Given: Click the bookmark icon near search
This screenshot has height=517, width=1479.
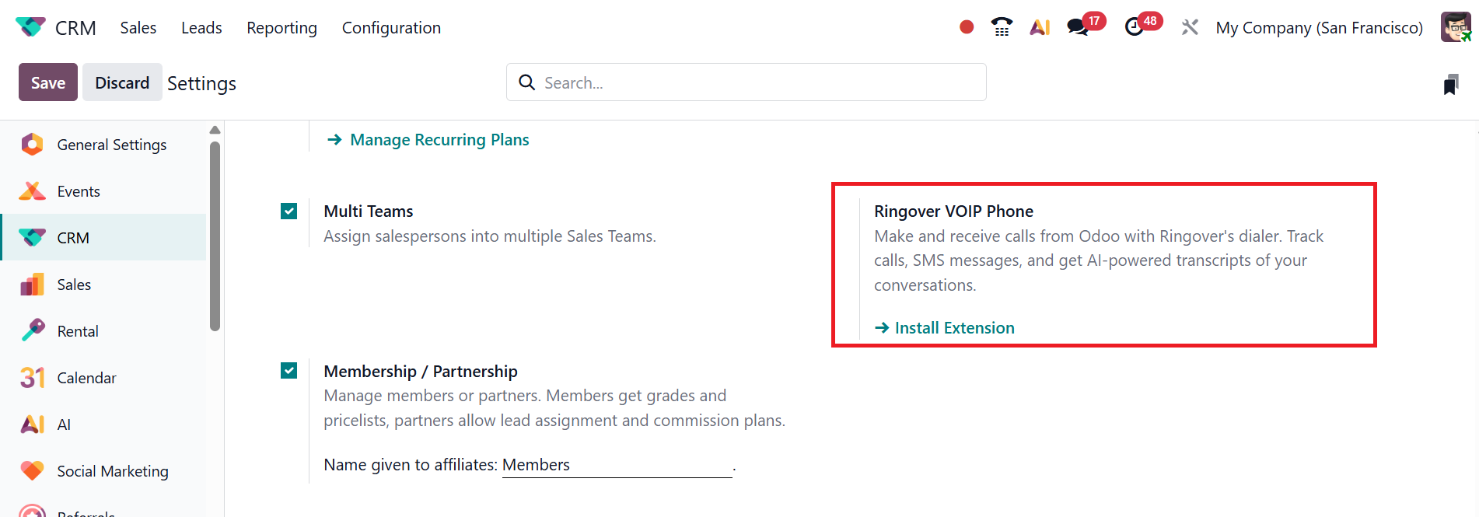Looking at the screenshot, I should click(1450, 84).
